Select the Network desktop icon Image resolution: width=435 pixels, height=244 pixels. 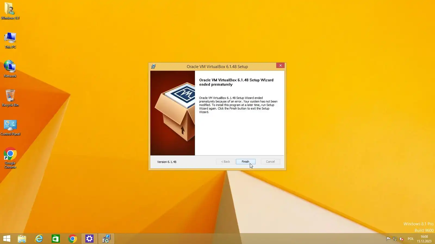(10, 69)
